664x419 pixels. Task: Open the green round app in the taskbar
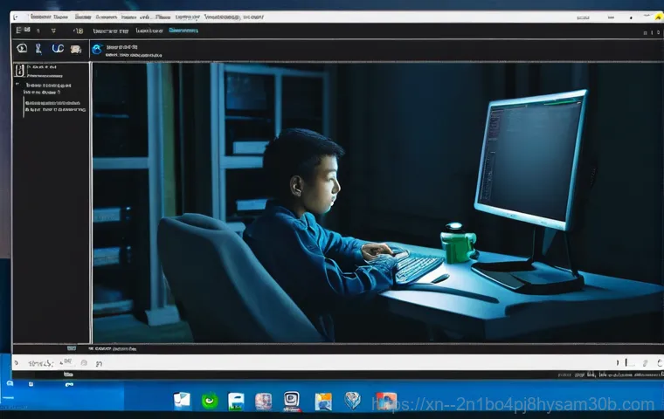pos(210,401)
